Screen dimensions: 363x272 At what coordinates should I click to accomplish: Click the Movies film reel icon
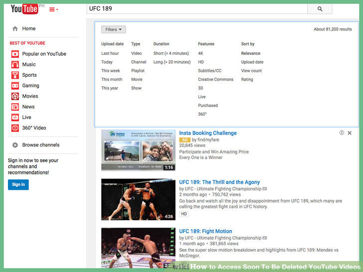[15, 96]
